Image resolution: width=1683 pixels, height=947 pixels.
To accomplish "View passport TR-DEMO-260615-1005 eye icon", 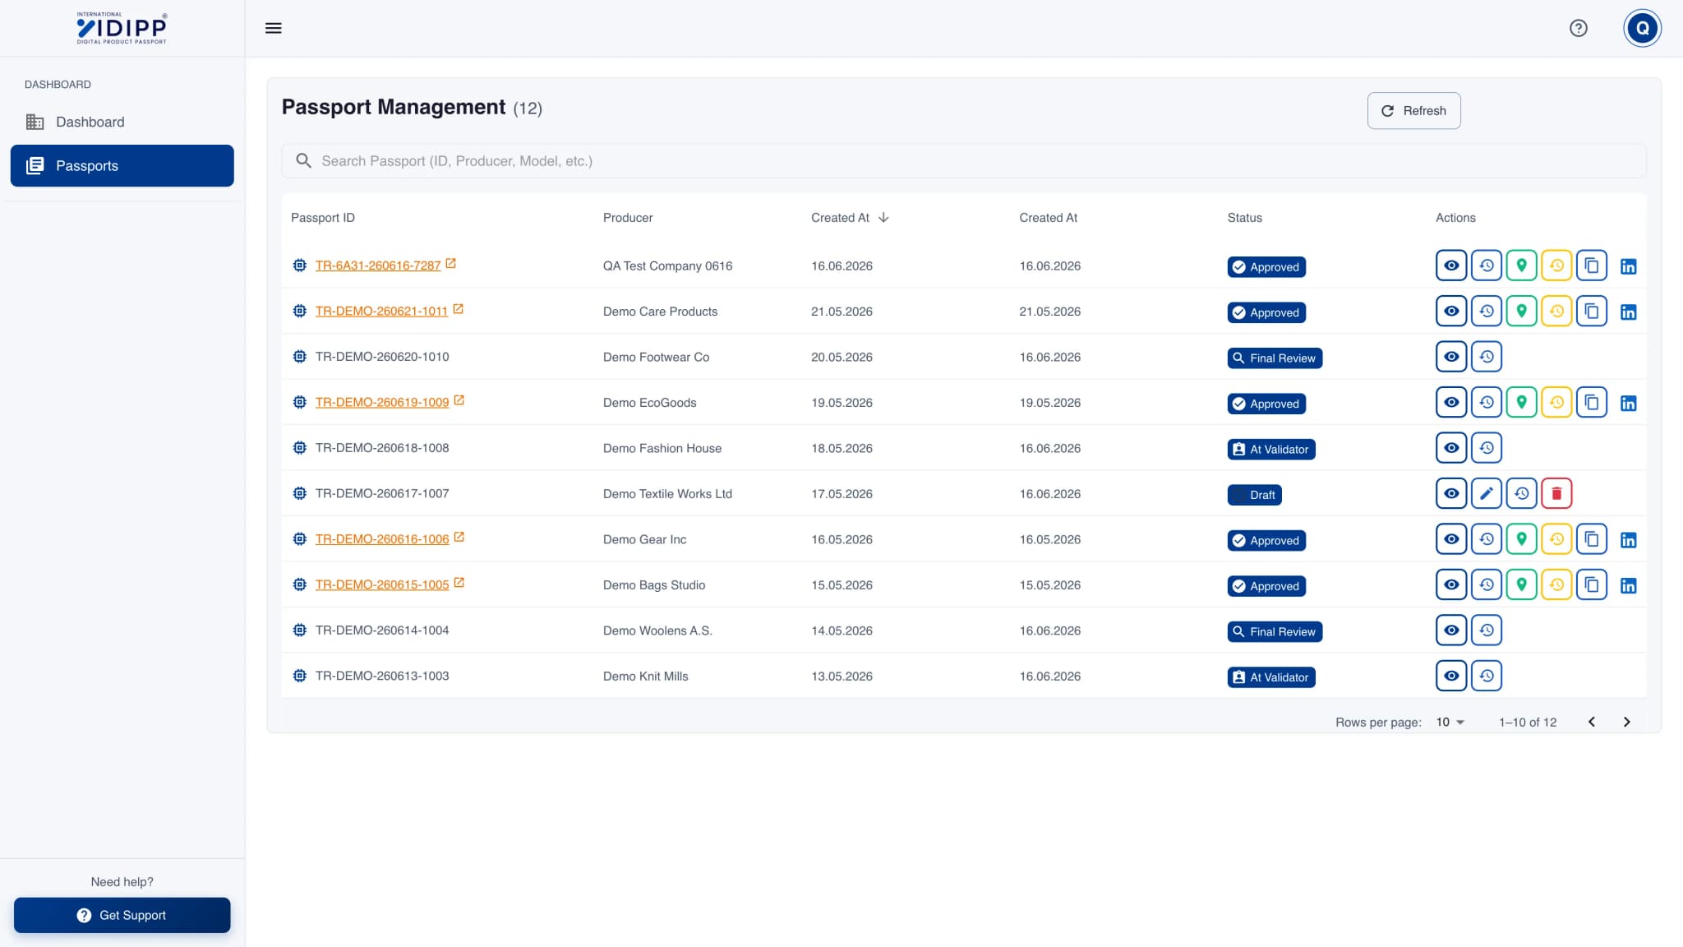I will [1451, 584].
